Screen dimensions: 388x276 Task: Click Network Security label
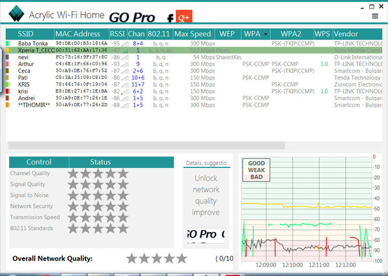pos(32,206)
